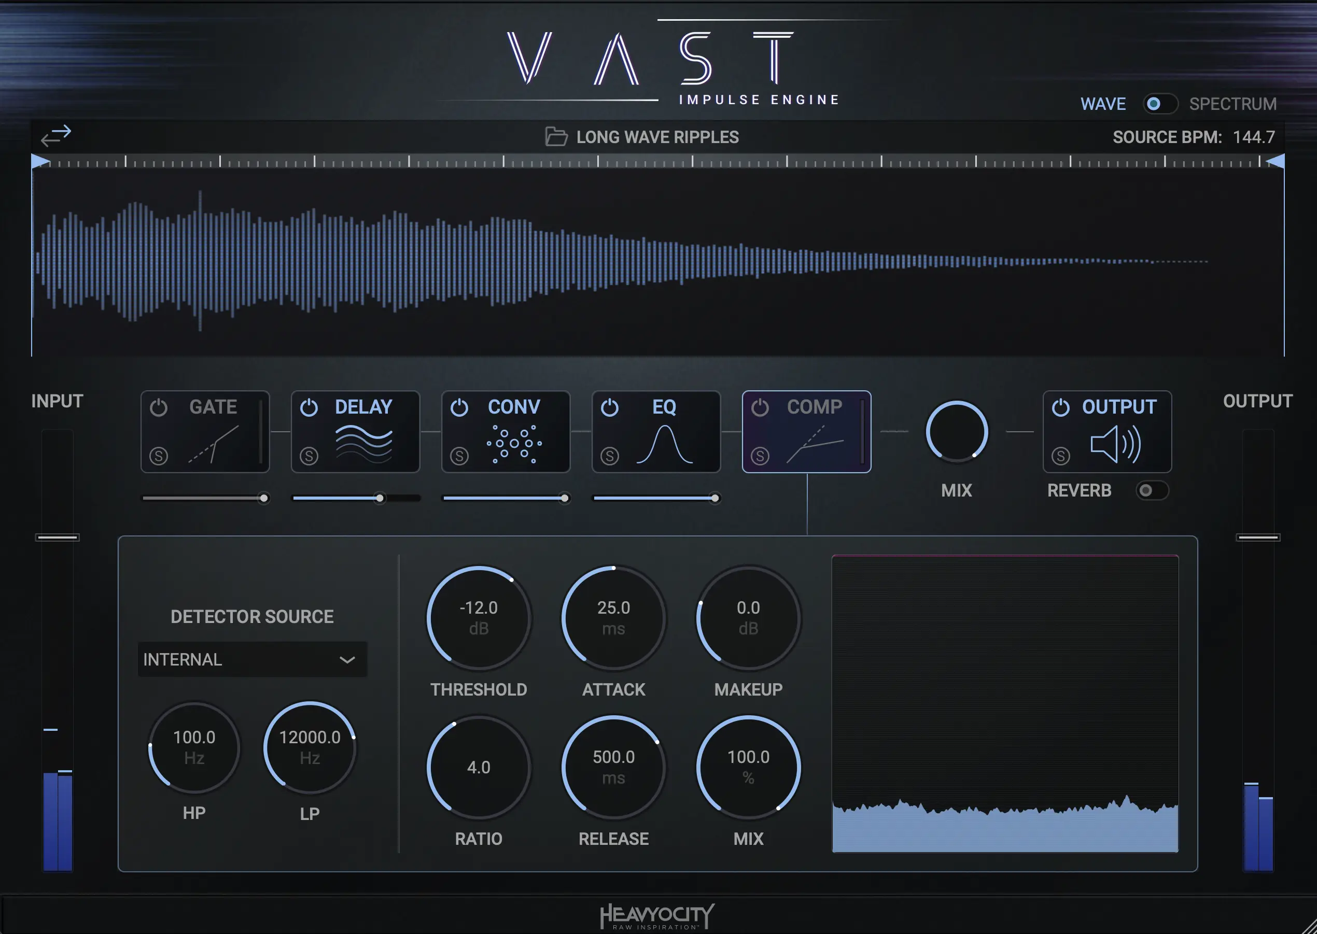Viewport: 1317px width, 934px height.
Task: Click the RATIO knob at 4.0
Action: [x=479, y=767]
